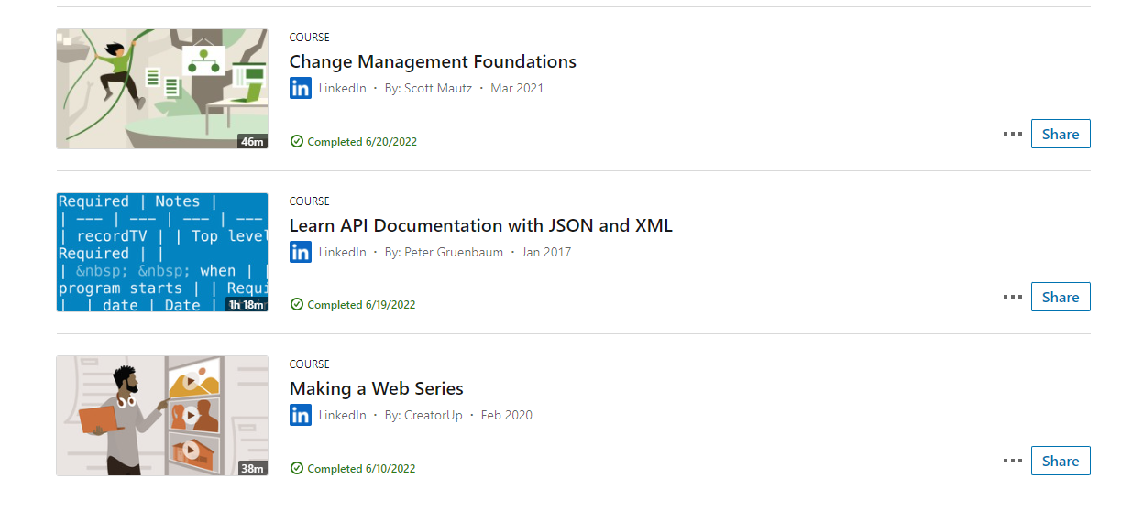Open the Making a Web Series thumbnail
This screenshot has width=1132, height=522.
coord(161,415)
